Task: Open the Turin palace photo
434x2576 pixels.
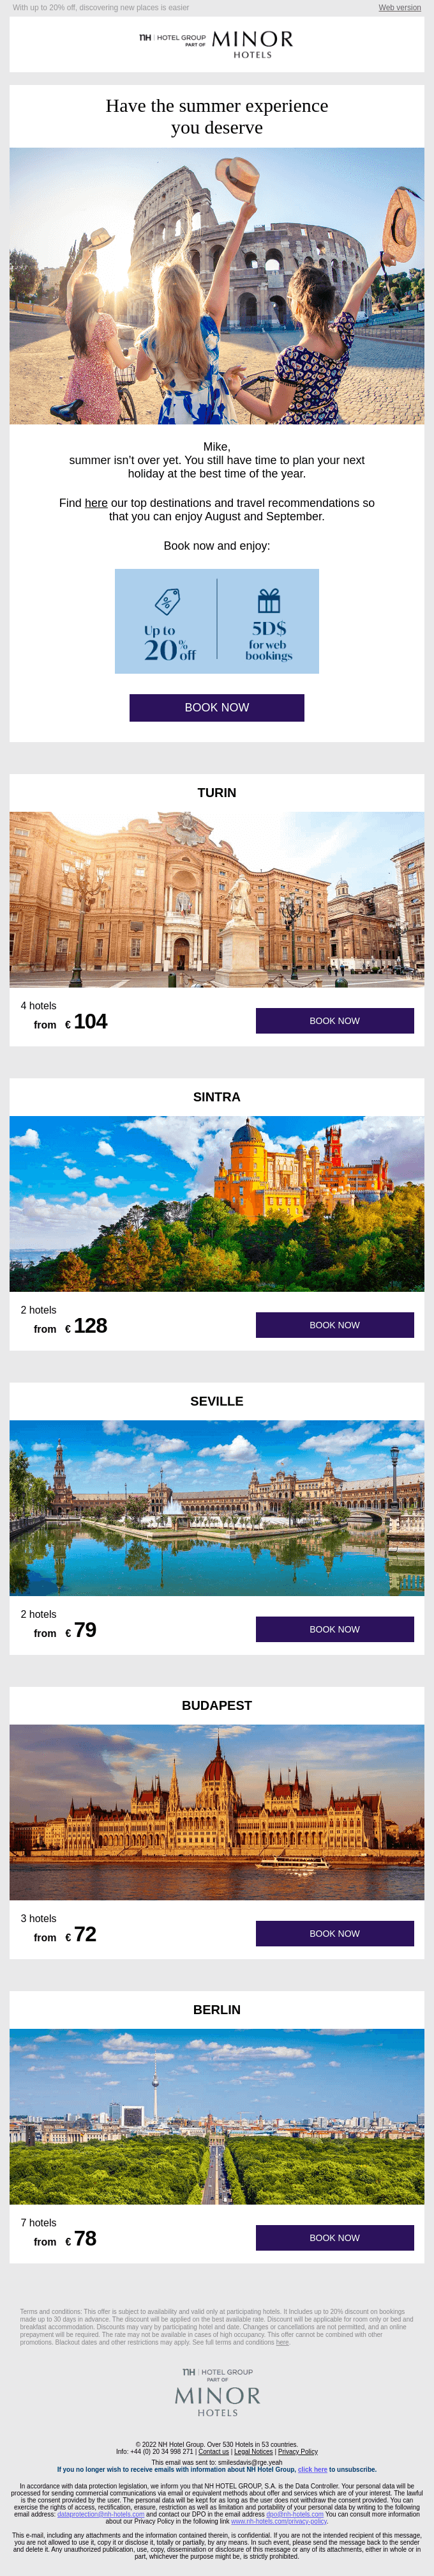Action: 216,899
